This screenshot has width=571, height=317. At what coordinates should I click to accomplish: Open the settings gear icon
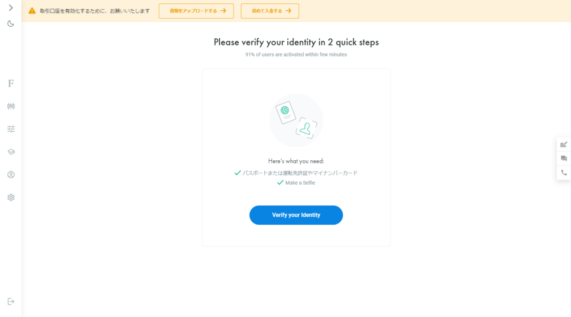click(11, 197)
